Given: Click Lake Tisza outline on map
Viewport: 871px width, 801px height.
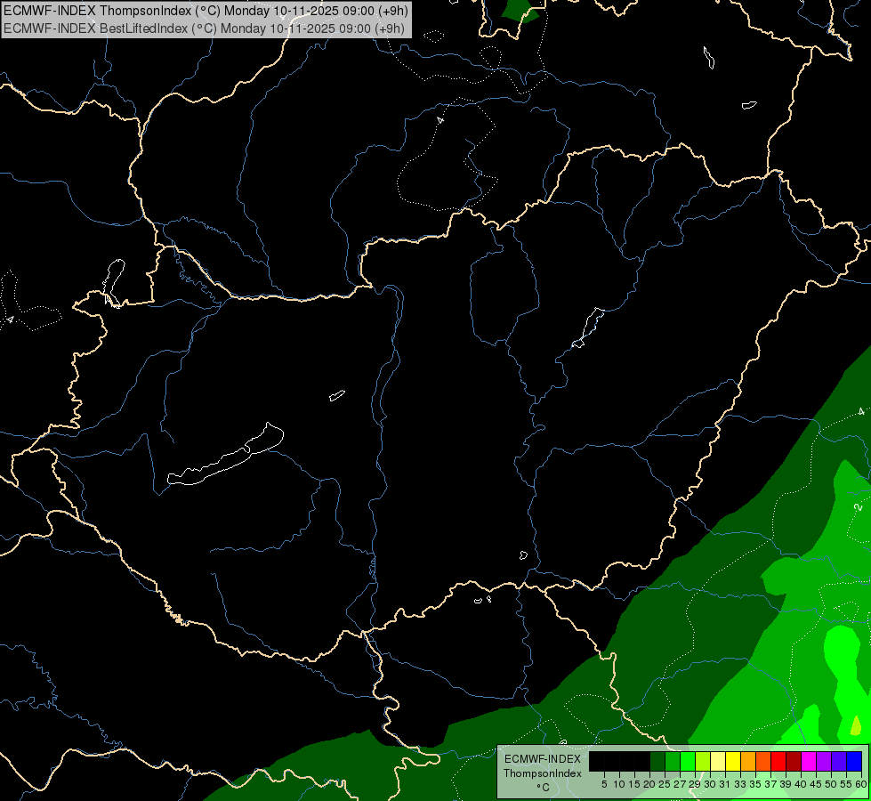Looking at the screenshot, I should tap(589, 328).
